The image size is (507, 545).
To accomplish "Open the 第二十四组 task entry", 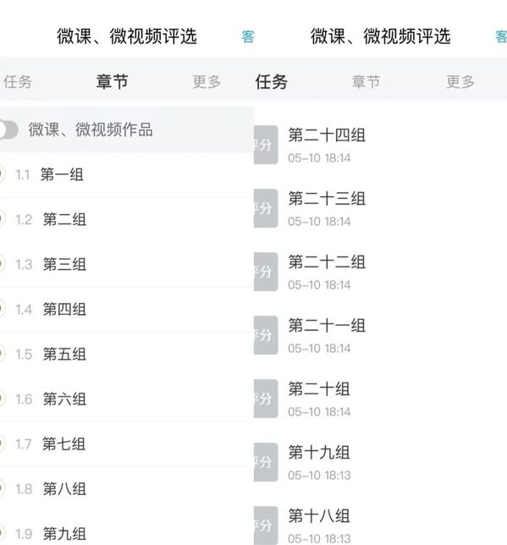I will (x=380, y=145).
